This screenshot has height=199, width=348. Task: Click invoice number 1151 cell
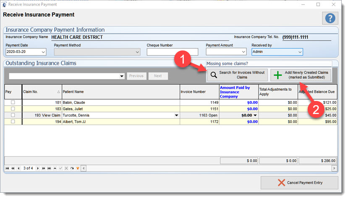pos(199,109)
